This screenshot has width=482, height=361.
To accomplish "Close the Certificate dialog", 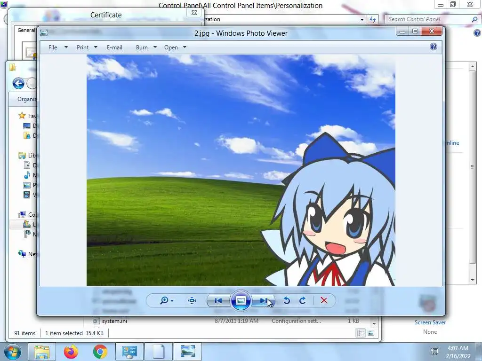I will pyautogui.click(x=194, y=13).
